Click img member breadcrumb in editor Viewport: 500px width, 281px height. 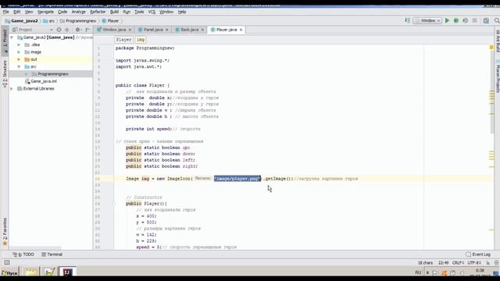tap(141, 40)
